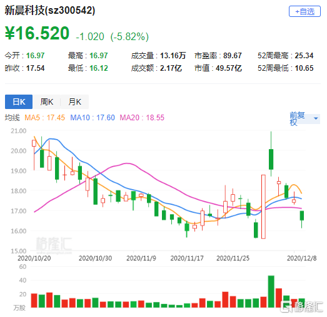Open the 前复权 adjustment dropdown
The image size is (327, 317).
(x=304, y=118)
